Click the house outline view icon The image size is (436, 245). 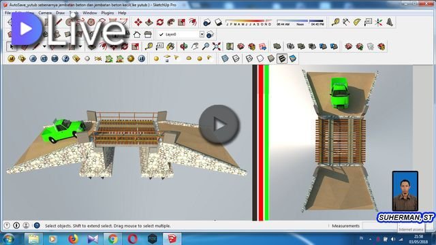click(x=137, y=35)
